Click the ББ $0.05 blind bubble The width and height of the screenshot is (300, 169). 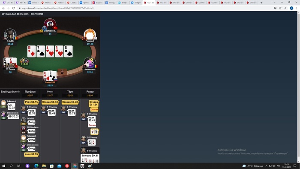(13, 116)
